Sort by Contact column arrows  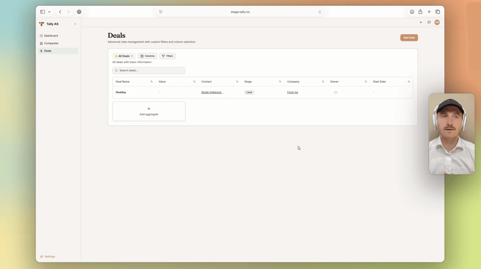pyautogui.click(x=237, y=82)
